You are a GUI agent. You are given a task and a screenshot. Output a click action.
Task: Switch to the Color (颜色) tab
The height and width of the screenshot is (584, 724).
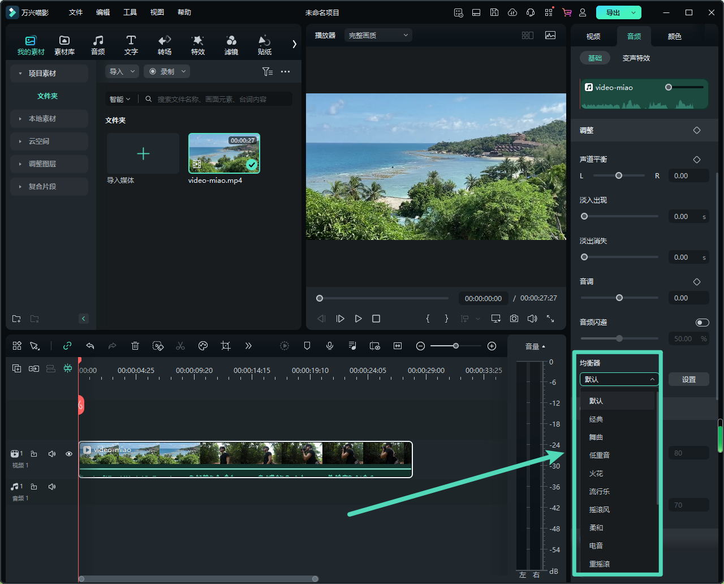coord(674,36)
